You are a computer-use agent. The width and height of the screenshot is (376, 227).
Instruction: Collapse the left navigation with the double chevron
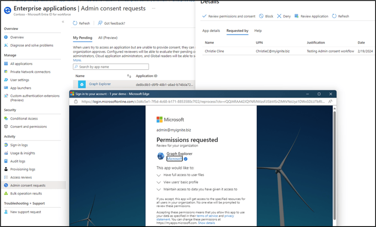click(x=63, y=22)
